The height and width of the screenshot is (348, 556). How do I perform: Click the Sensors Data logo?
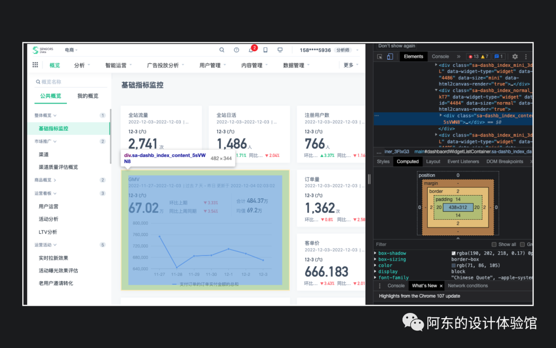point(43,50)
